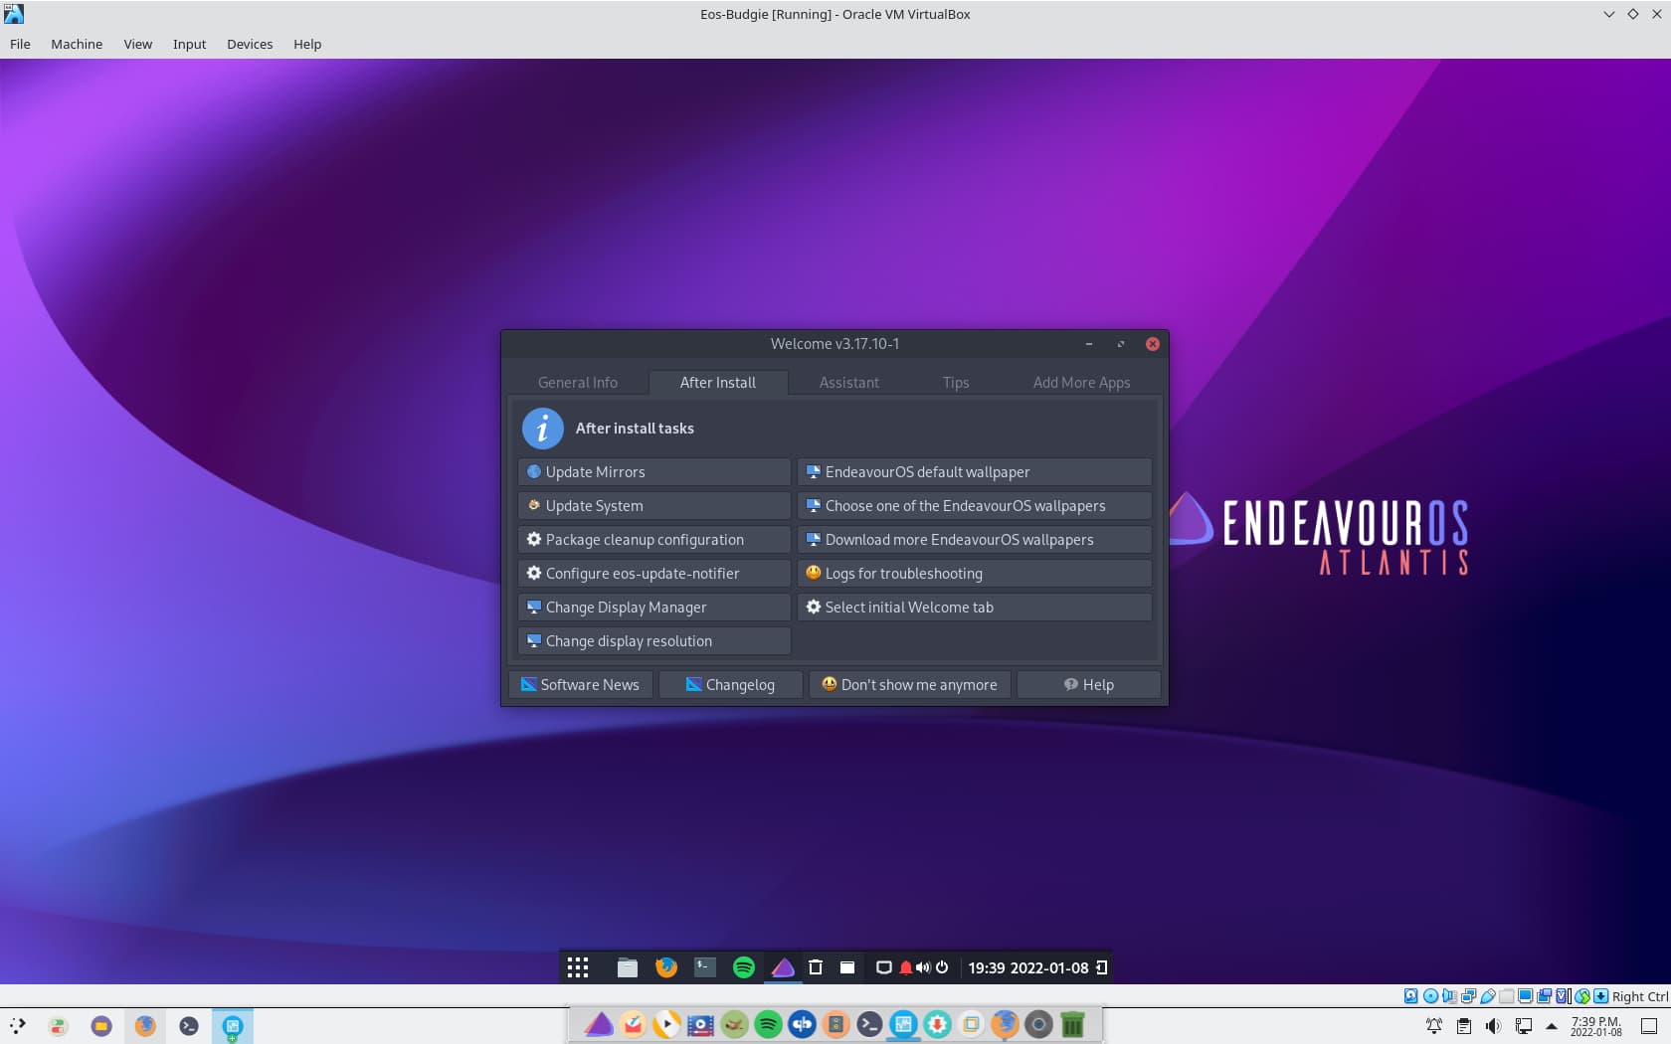
Task: Click the Update Mirrors button
Action: click(653, 472)
